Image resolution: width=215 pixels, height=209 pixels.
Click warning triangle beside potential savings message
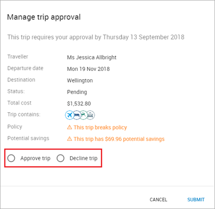(x=69, y=139)
